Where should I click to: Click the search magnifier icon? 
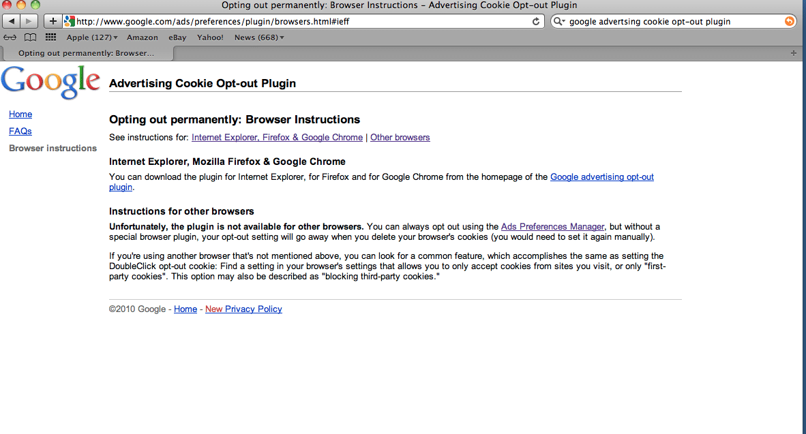click(558, 21)
